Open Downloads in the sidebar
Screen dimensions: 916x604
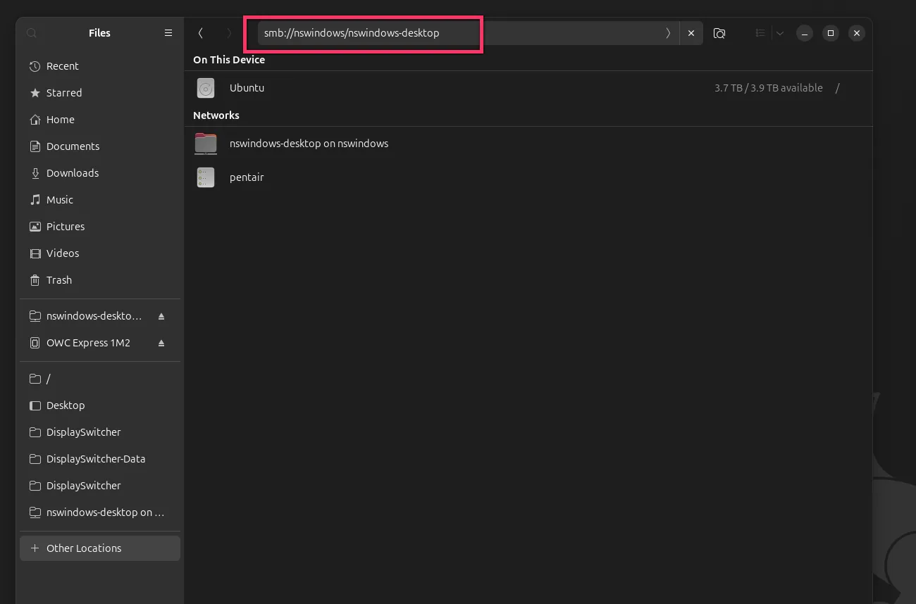click(100, 173)
